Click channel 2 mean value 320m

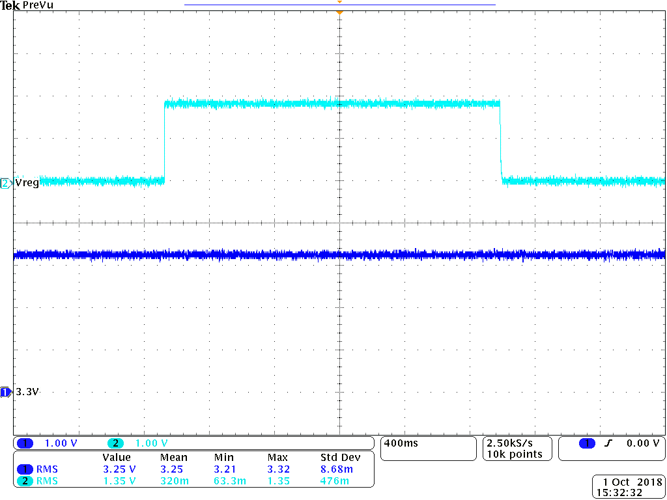(x=173, y=481)
